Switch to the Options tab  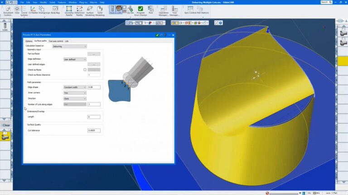click(x=29, y=41)
